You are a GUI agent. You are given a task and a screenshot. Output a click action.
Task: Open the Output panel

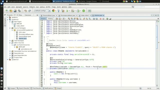[58, 88]
